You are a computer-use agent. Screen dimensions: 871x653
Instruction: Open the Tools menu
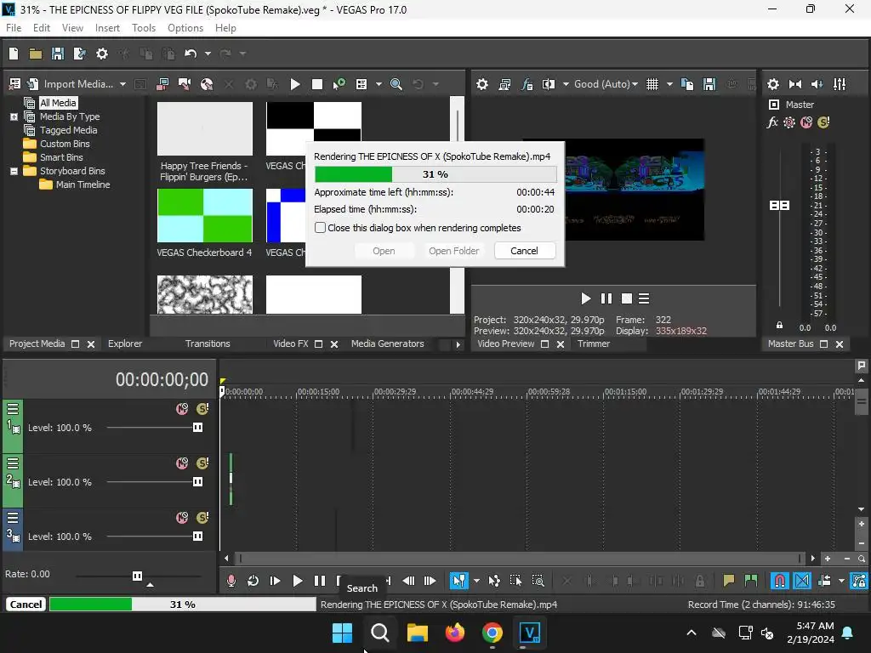pos(143,28)
